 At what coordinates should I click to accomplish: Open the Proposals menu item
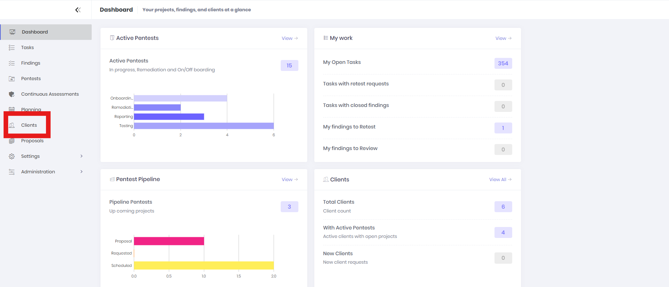32,141
